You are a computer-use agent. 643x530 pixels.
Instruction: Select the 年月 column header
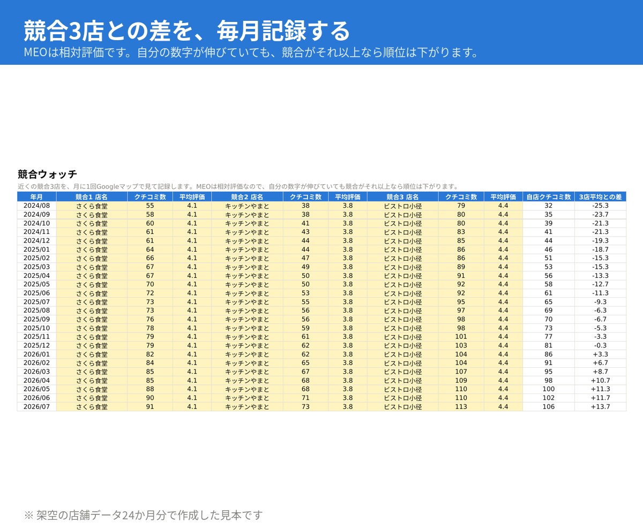(36, 197)
